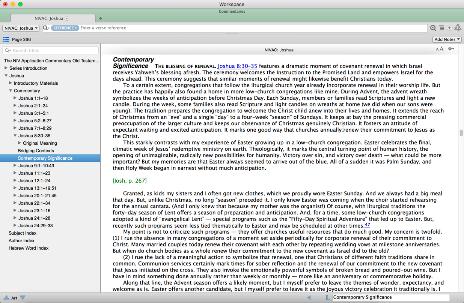Expand the Original Meaning node
Viewport: 464px width, 303px height.
coord(20,143)
